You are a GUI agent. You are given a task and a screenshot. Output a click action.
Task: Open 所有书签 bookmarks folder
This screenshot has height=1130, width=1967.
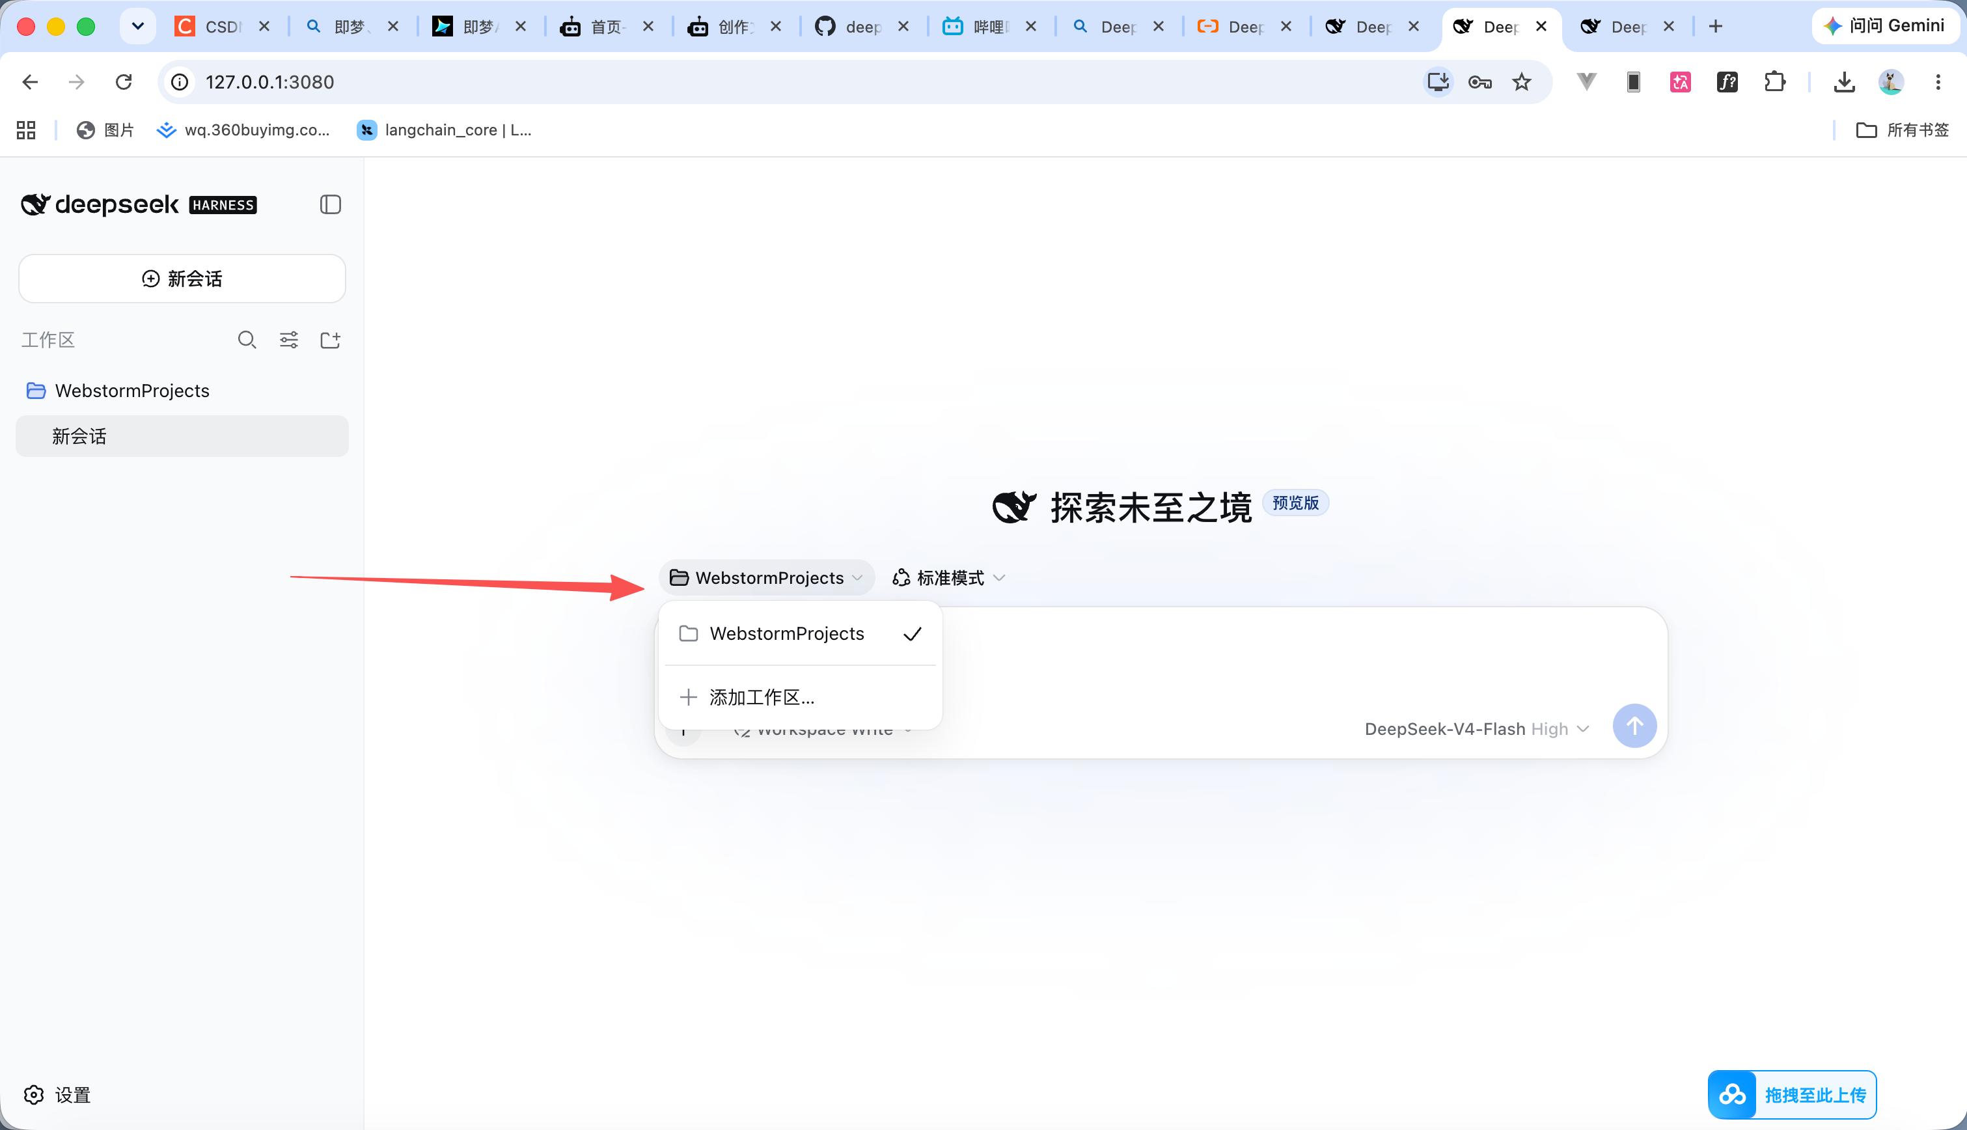pyautogui.click(x=1903, y=130)
